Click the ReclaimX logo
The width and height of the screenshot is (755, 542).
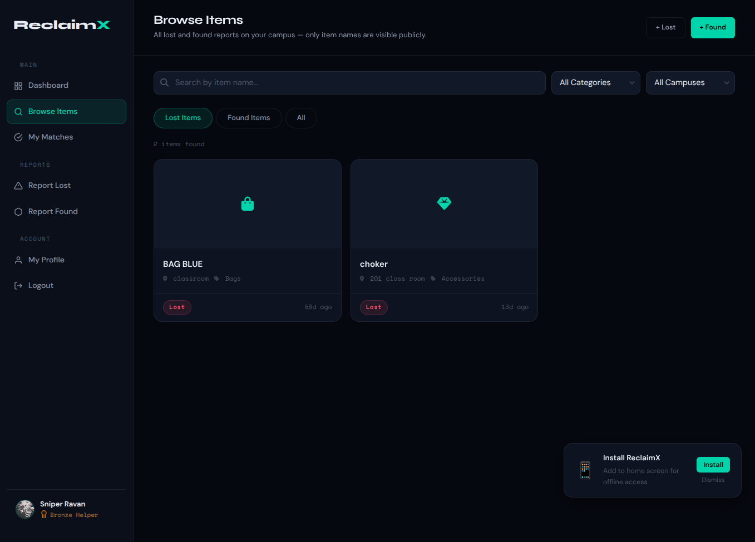[62, 24]
